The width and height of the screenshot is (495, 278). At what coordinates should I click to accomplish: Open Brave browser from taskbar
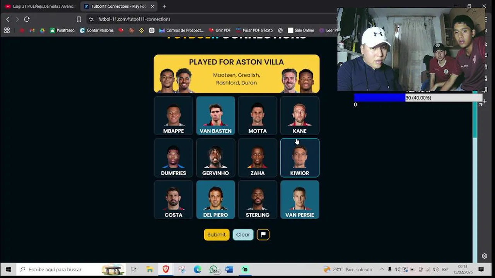(x=166, y=270)
